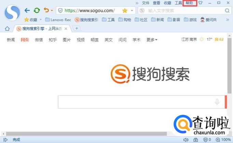Screen dimensions: 233x143
Task: Click the magnifier search icon
Action: point(227,11)
